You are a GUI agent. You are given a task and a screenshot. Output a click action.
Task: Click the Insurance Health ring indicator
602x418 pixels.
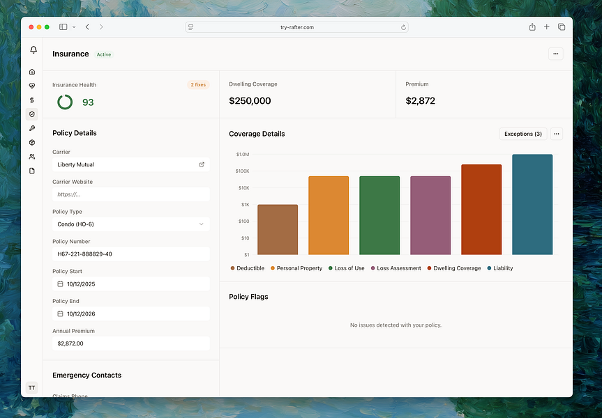click(65, 102)
